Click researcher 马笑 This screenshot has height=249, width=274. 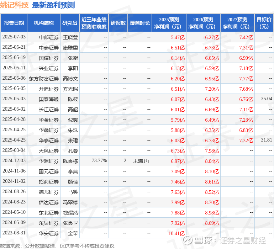(x=73, y=192)
